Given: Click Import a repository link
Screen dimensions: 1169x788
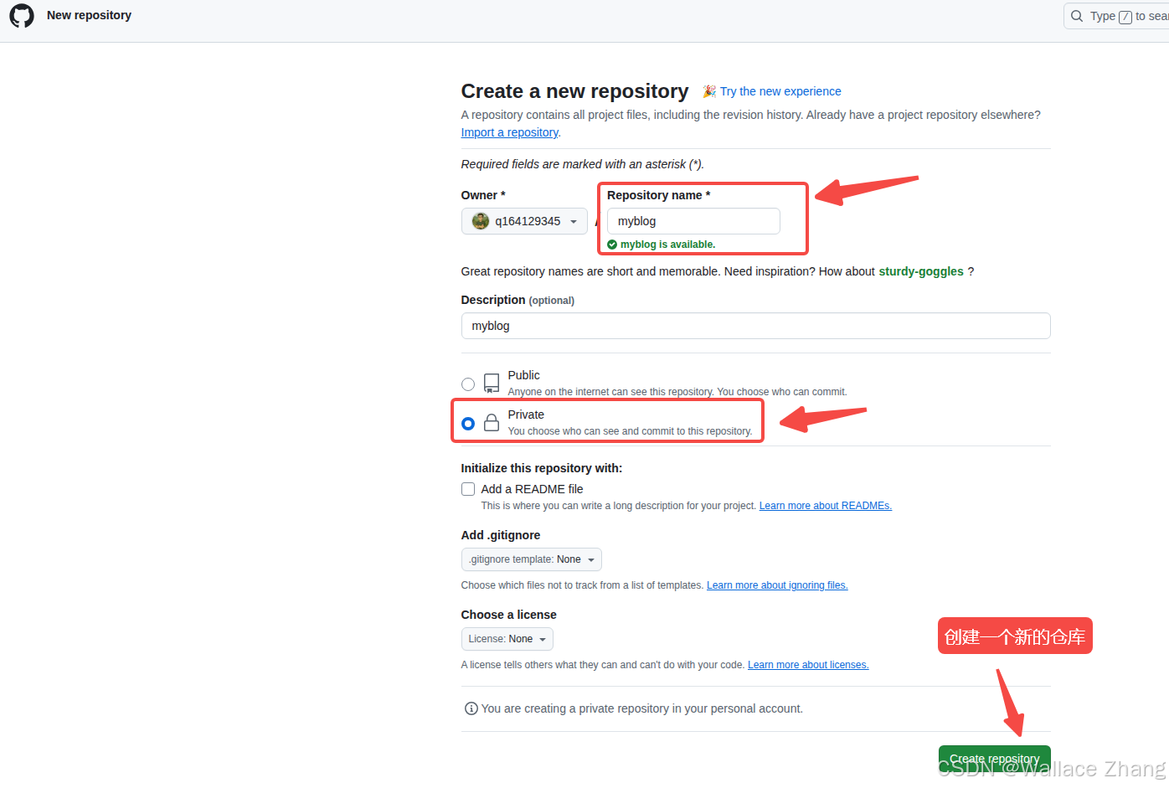Looking at the screenshot, I should coord(509,132).
